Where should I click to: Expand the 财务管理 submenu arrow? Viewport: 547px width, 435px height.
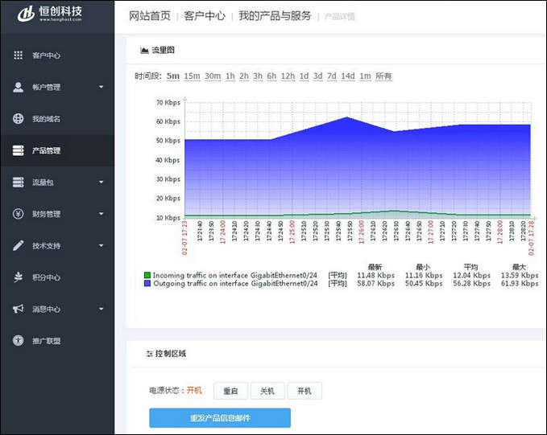(x=101, y=214)
